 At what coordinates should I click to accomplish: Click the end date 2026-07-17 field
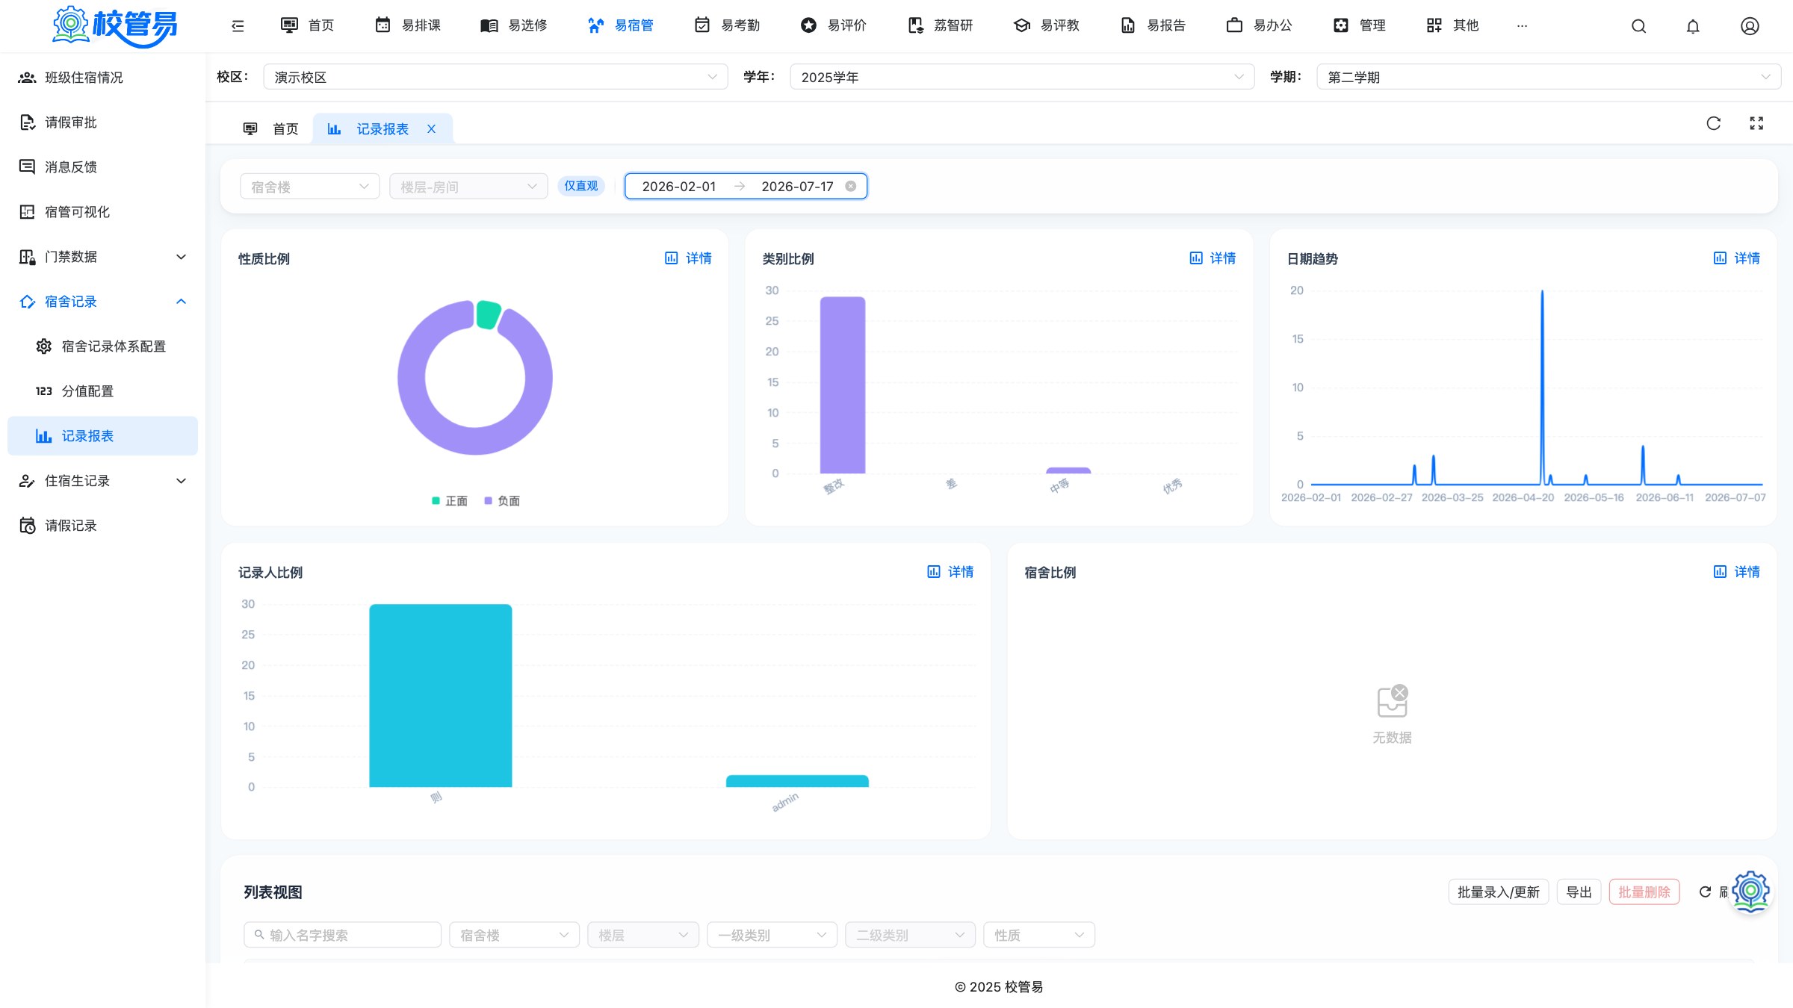(x=797, y=187)
